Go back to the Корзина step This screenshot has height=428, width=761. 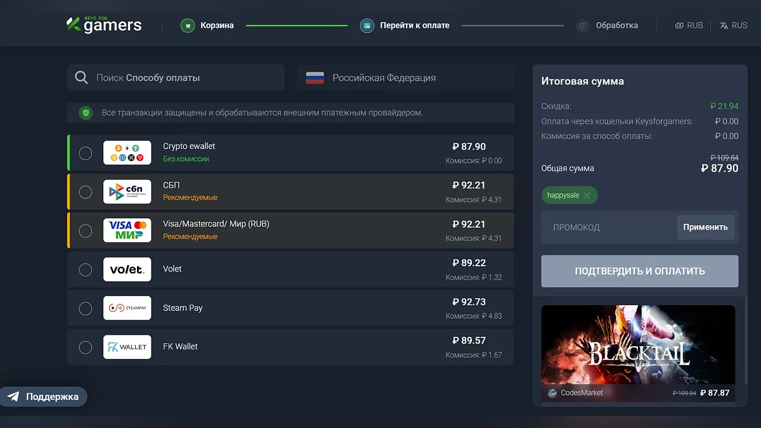tap(217, 26)
